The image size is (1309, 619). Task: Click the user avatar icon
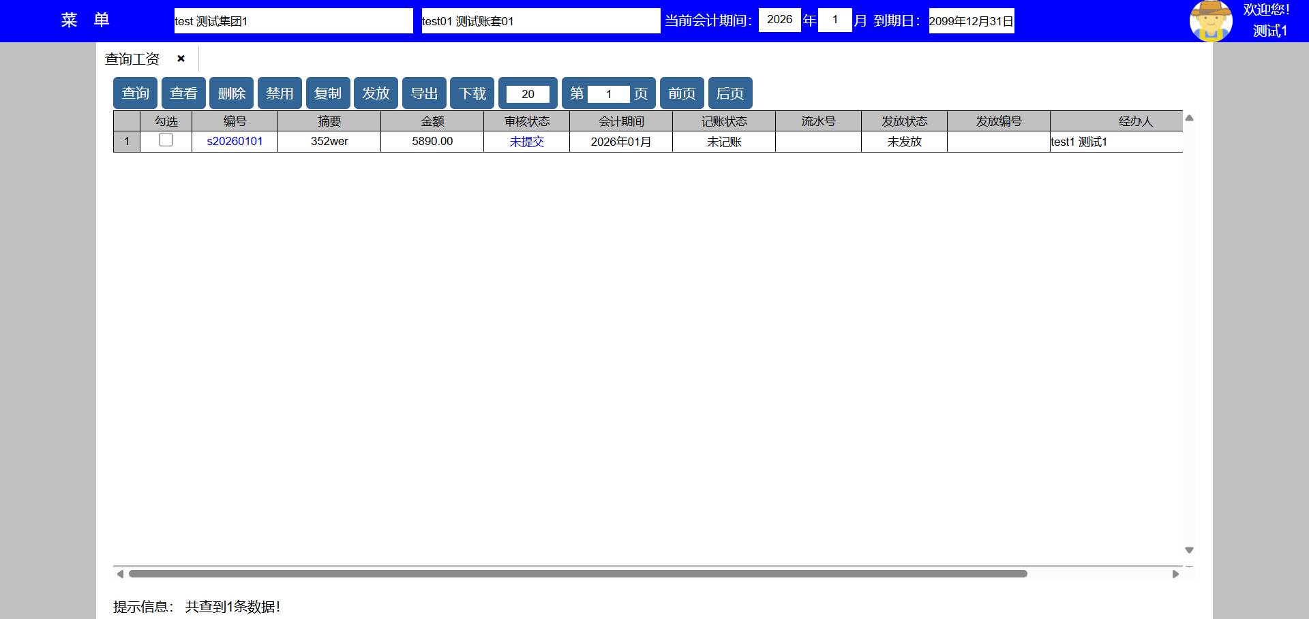[1210, 21]
